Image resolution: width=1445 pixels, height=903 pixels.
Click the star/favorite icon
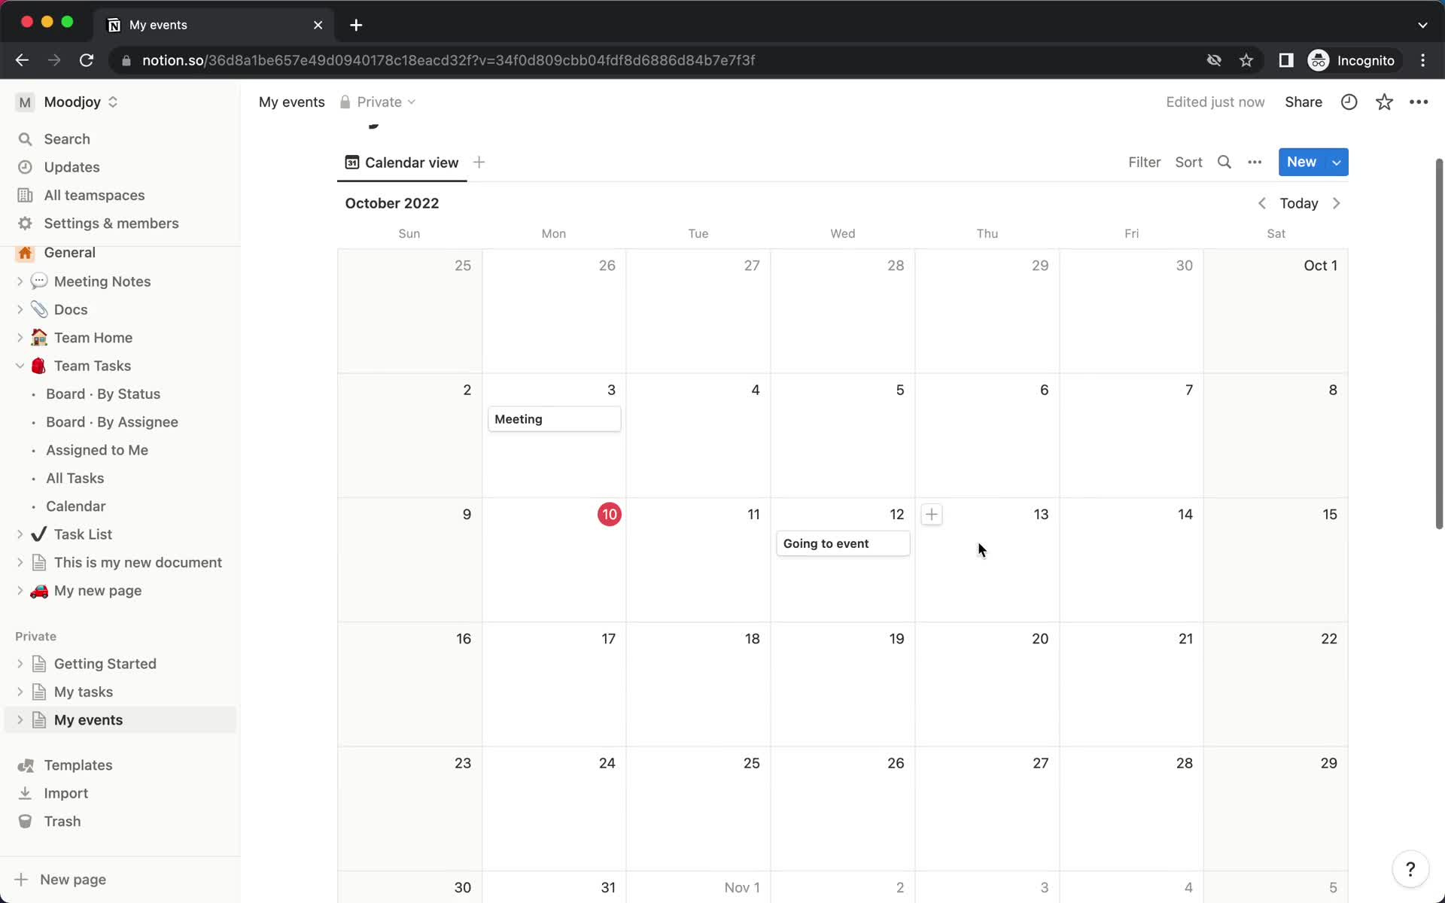click(1385, 102)
